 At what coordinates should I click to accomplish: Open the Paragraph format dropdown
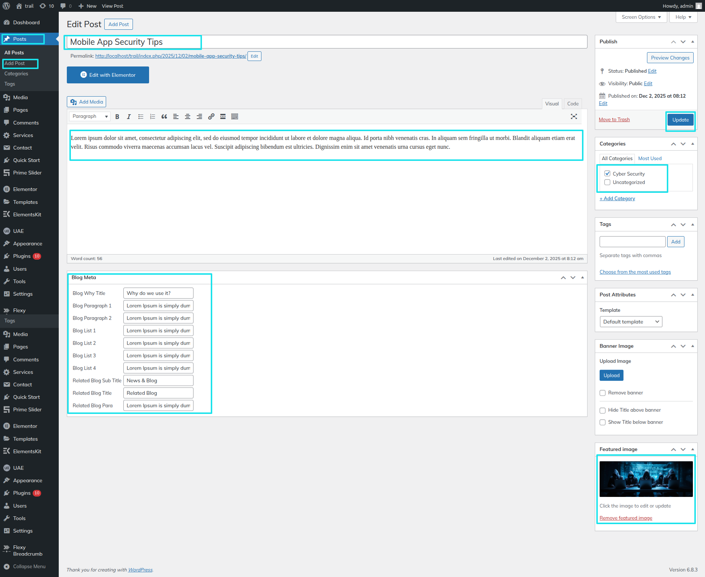point(90,116)
